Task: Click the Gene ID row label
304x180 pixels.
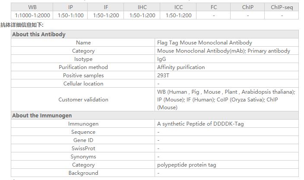Action: (x=83, y=140)
